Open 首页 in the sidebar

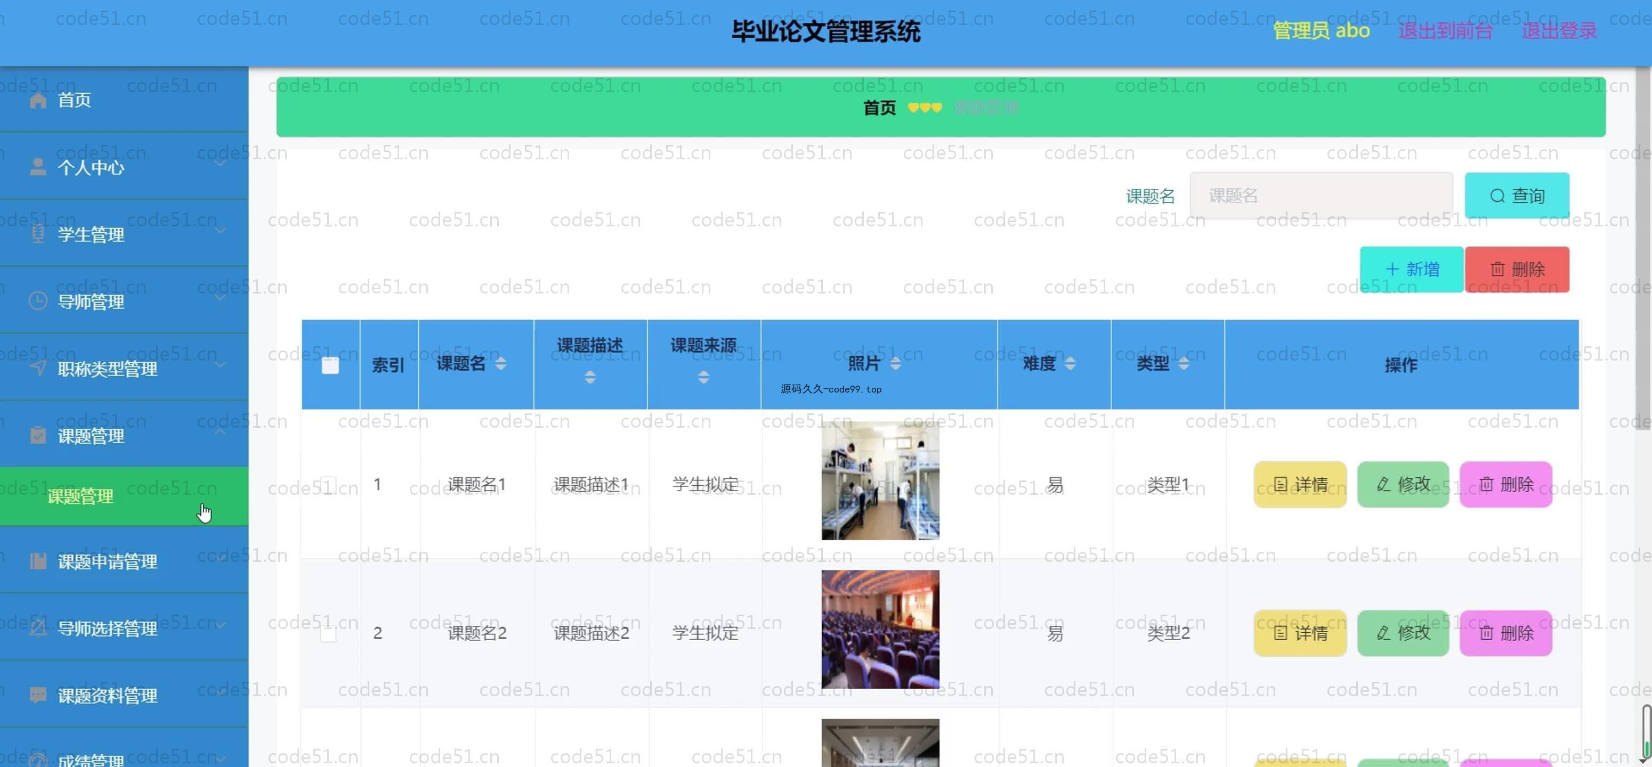click(x=124, y=100)
